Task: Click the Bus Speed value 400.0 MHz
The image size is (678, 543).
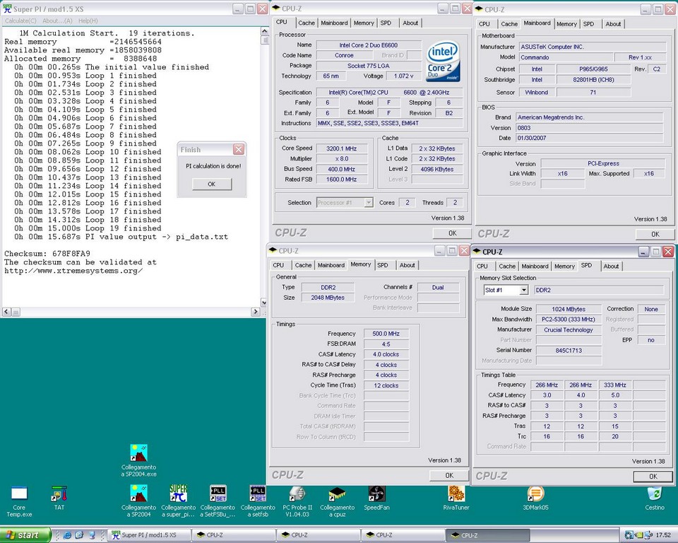Action: (x=342, y=169)
